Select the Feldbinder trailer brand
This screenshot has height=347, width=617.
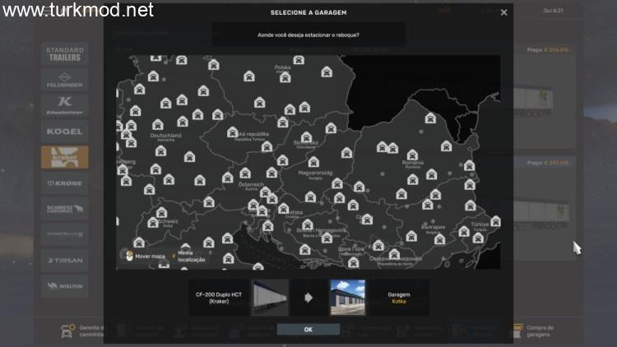65,80
